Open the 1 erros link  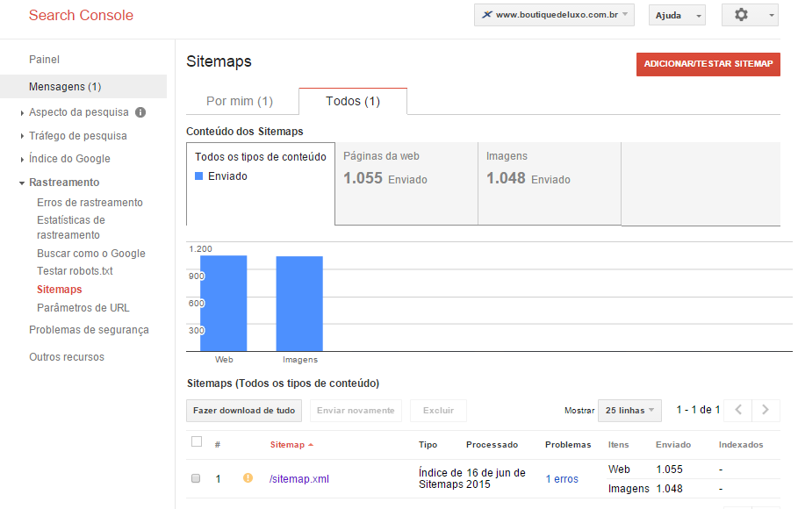tap(562, 479)
